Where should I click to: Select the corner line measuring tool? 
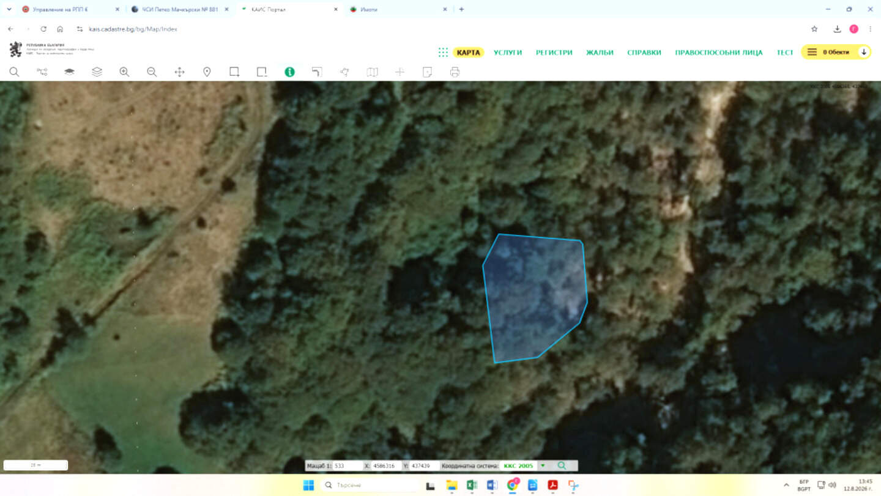click(x=317, y=72)
